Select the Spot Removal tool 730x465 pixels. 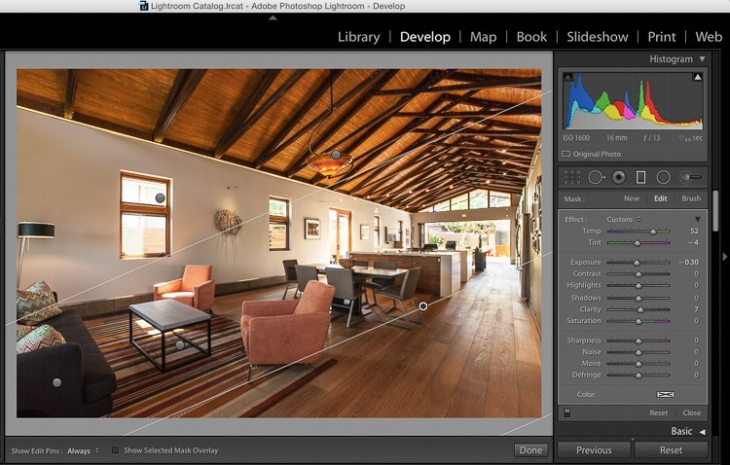(x=595, y=177)
